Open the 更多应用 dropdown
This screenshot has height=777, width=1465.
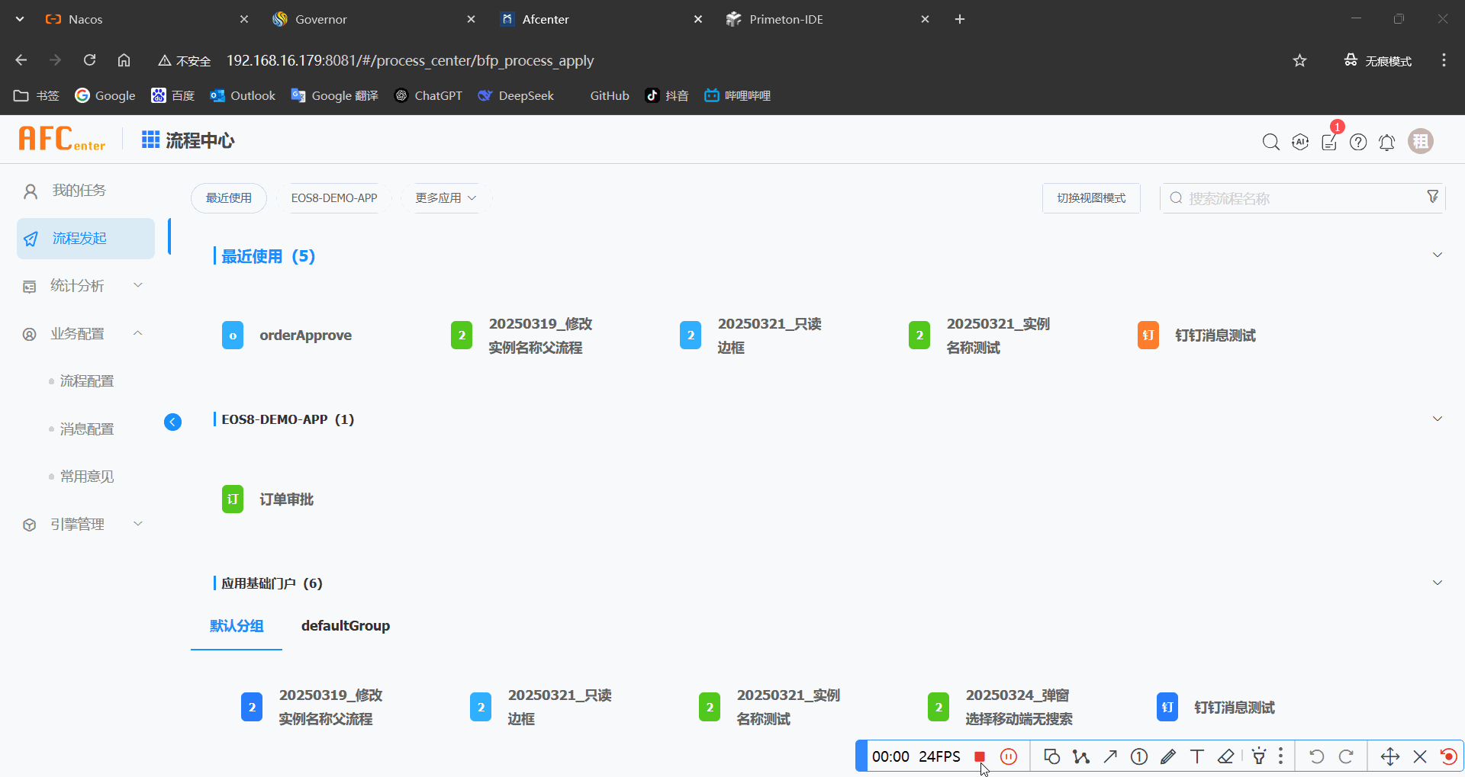click(x=443, y=197)
